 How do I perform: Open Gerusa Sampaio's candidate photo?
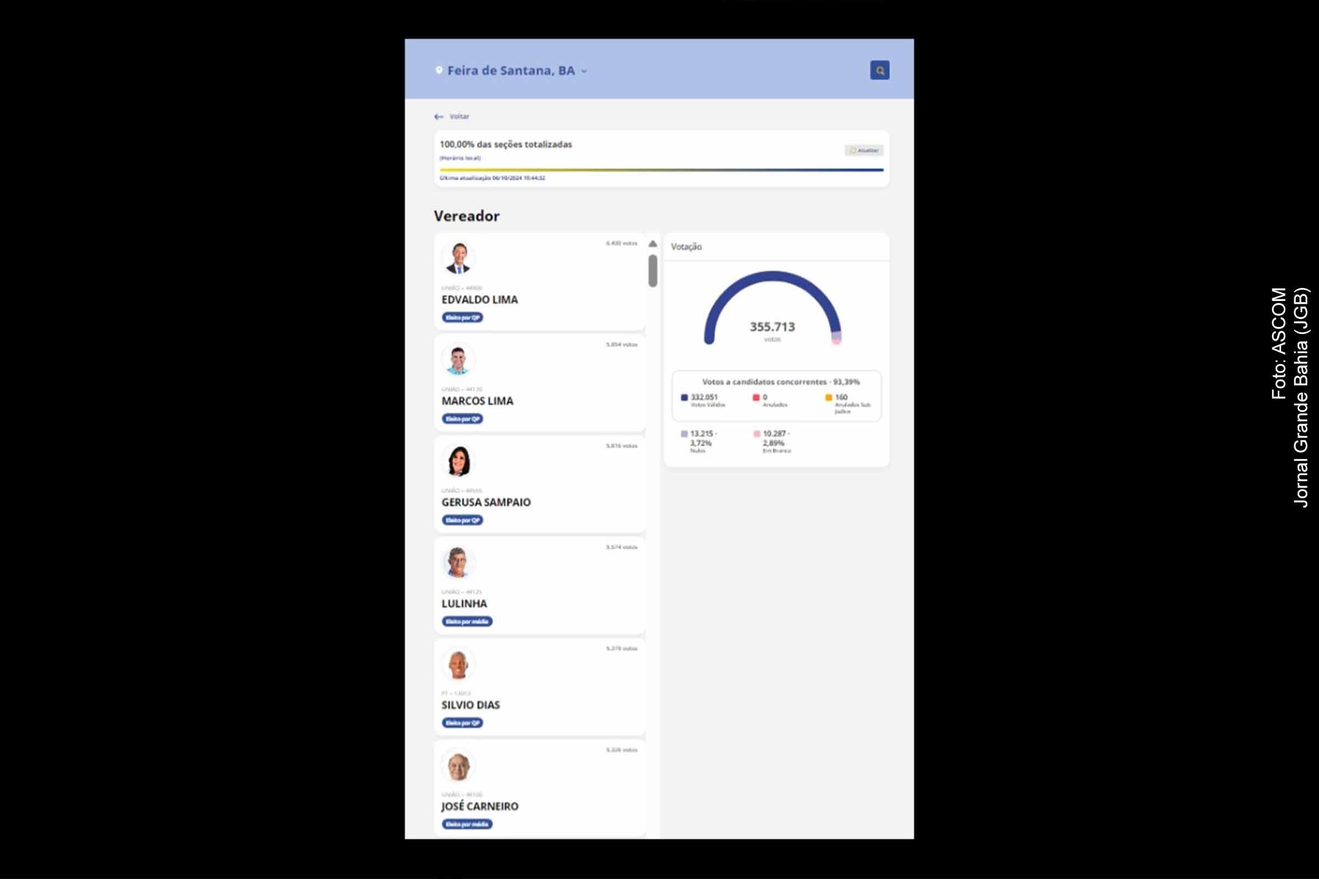pos(458,461)
